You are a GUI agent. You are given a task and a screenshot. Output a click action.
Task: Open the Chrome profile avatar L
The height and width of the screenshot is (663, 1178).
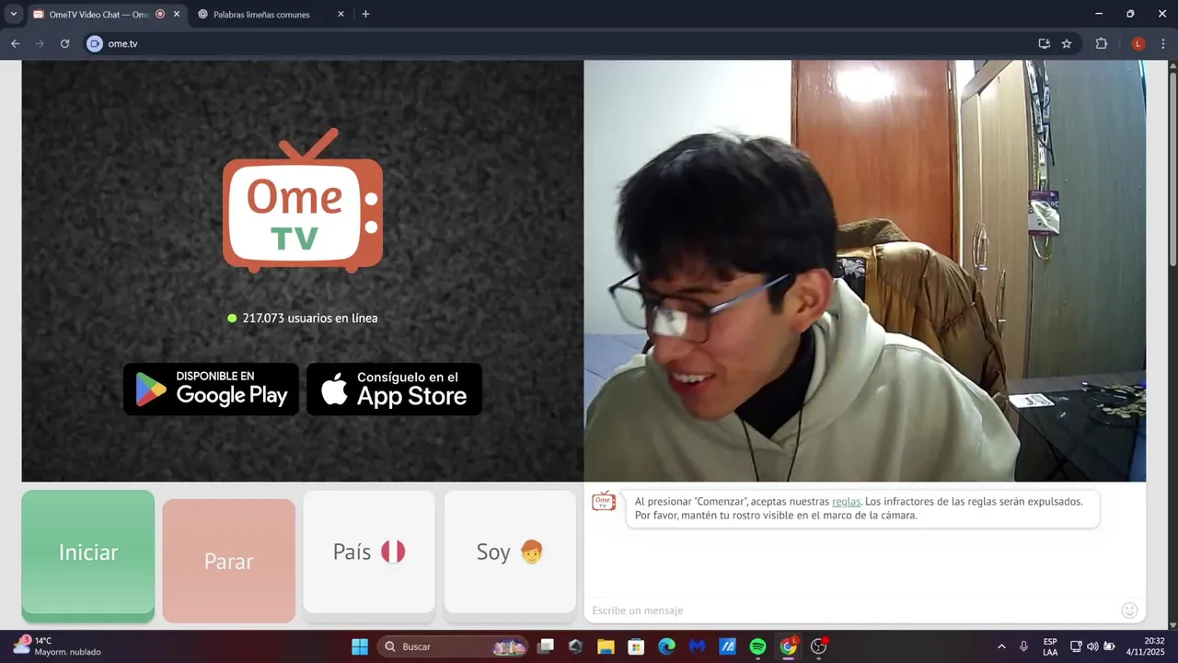1138,43
